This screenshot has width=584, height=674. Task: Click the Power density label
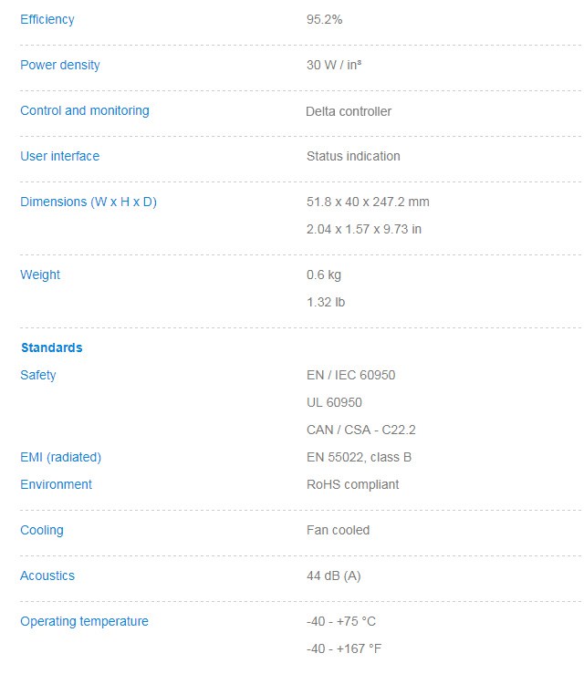click(60, 65)
